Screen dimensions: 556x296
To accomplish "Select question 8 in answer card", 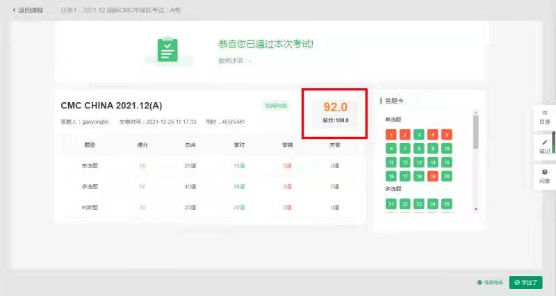I will (419, 149).
